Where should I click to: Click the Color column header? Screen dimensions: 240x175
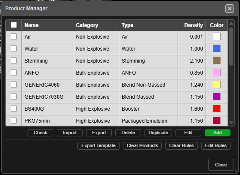pos(217,25)
